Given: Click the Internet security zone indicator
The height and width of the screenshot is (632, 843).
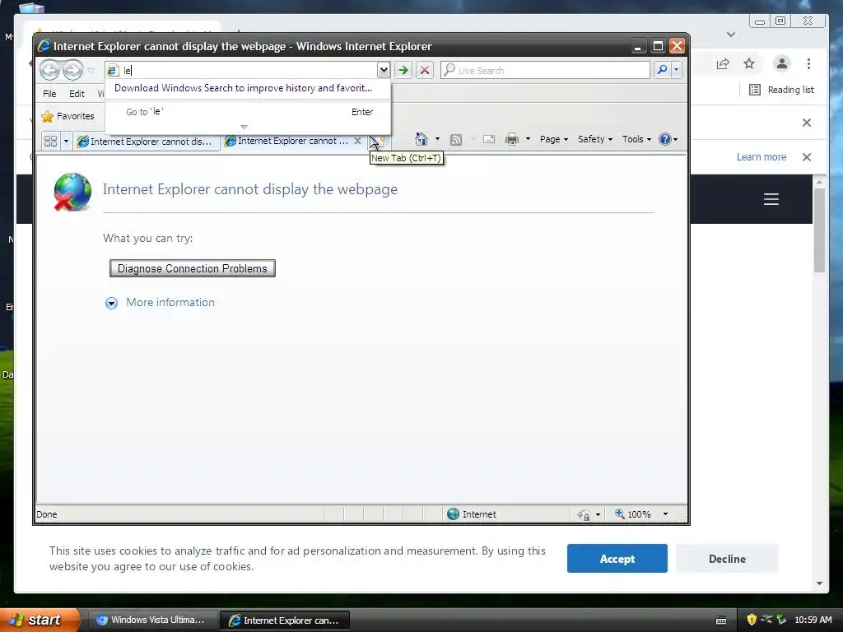Looking at the screenshot, I should (x=472, y=514).
